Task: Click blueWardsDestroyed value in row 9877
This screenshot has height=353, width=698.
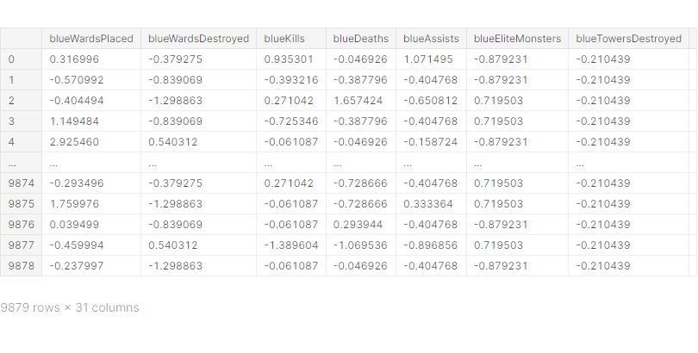Action: coord(172,245)
